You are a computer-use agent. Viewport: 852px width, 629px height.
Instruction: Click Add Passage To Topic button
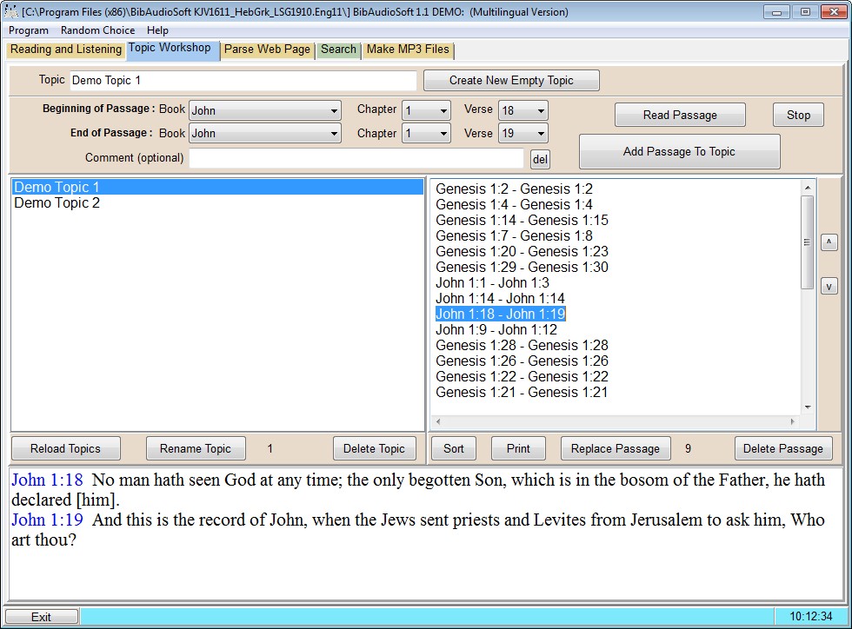click(x=679, y=151)
